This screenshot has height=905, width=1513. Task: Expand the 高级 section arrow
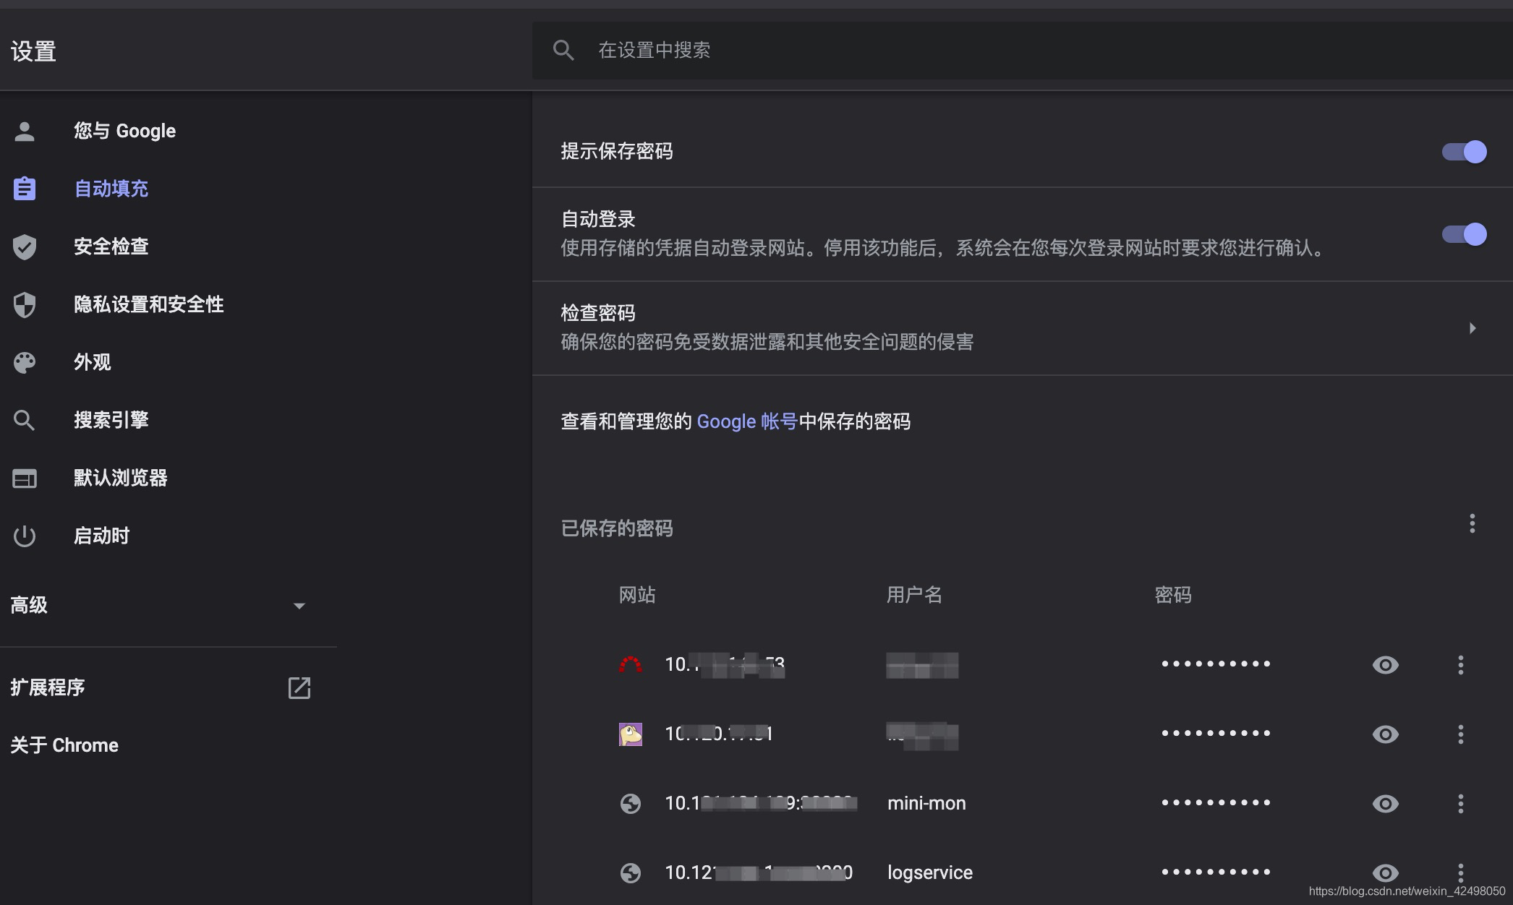(299, 606)
